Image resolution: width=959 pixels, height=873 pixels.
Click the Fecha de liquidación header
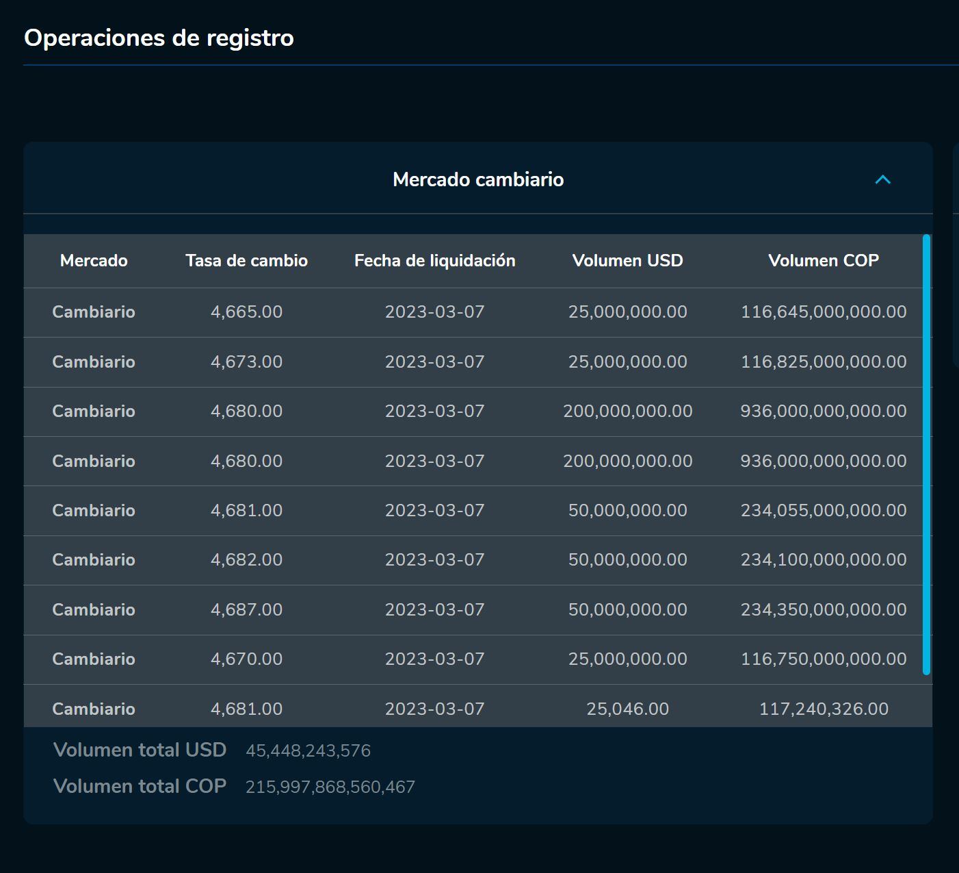tap(434, 261)
